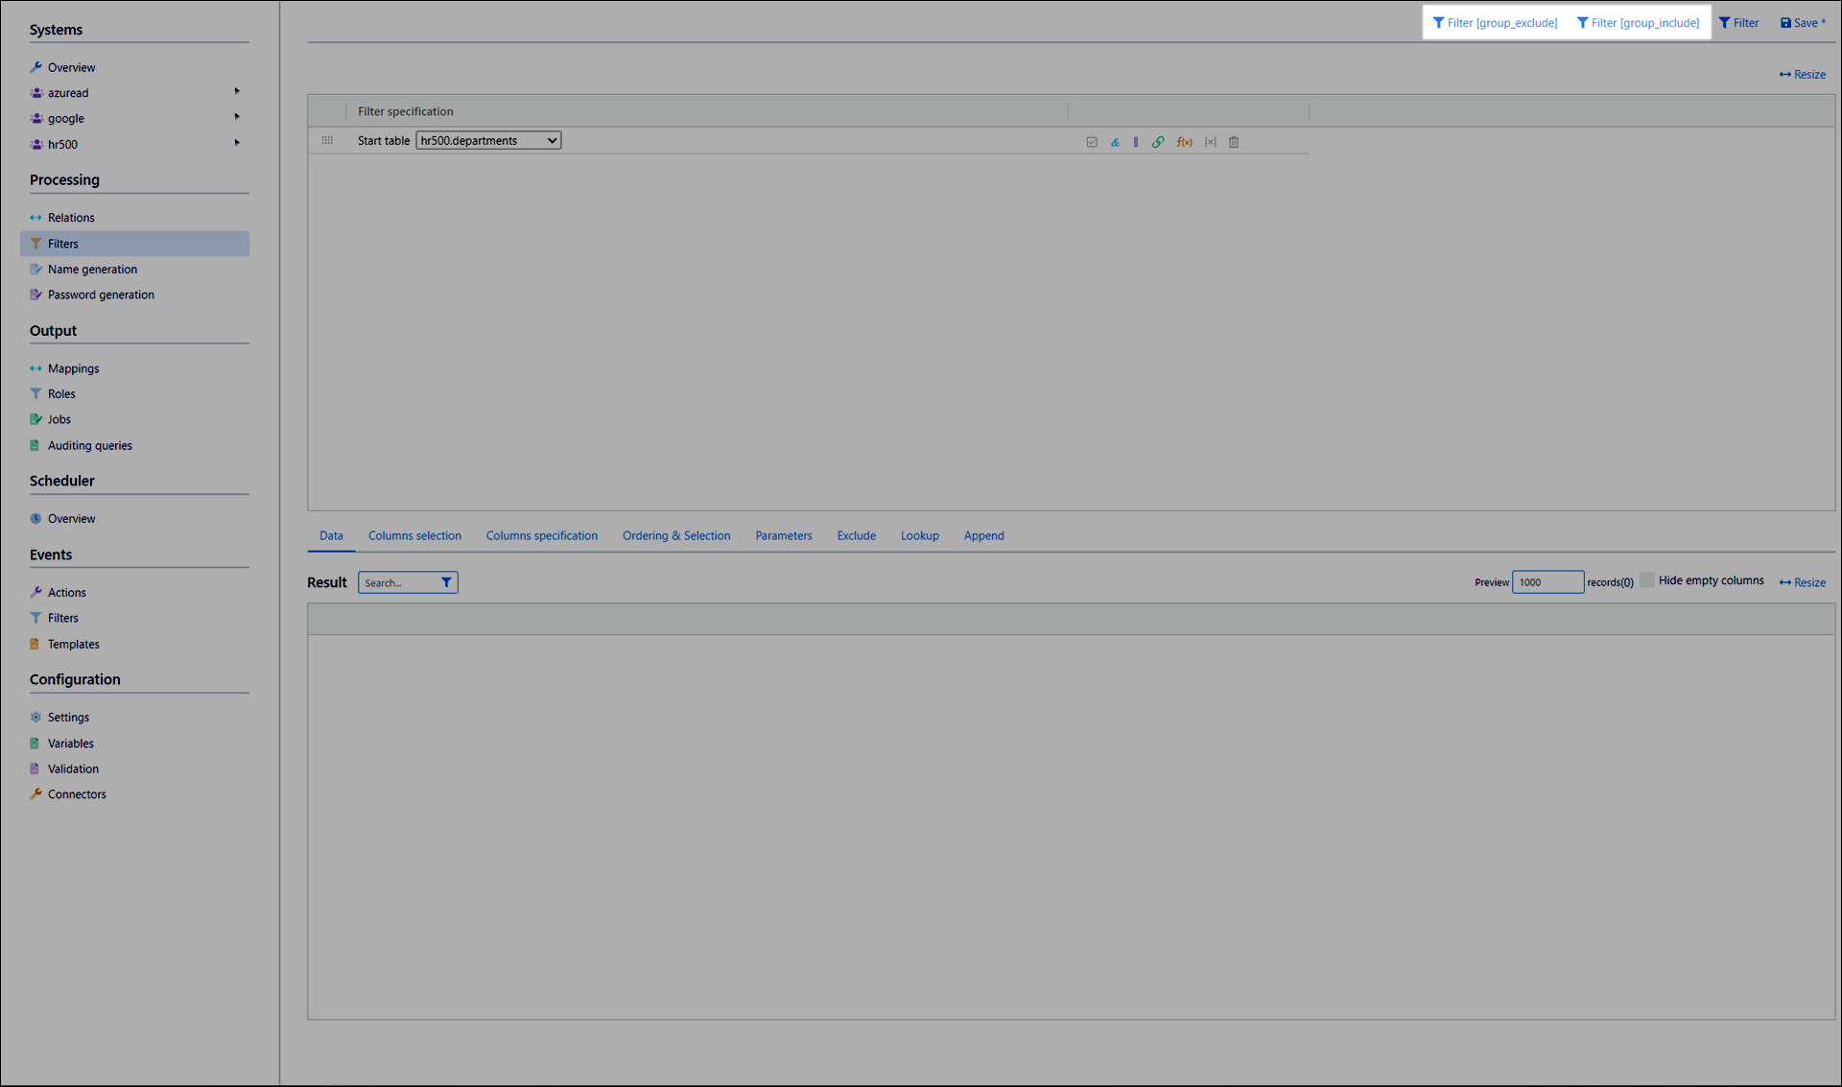1842x1087 pixels.
Task: Click the ampersand AND condition icon
Action: [1115, 142]
